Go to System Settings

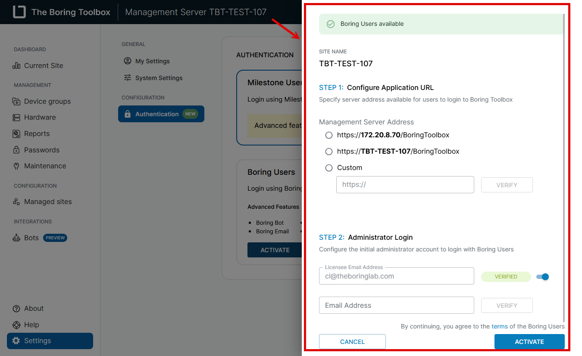pyautogui.click(x=158, y=78)
